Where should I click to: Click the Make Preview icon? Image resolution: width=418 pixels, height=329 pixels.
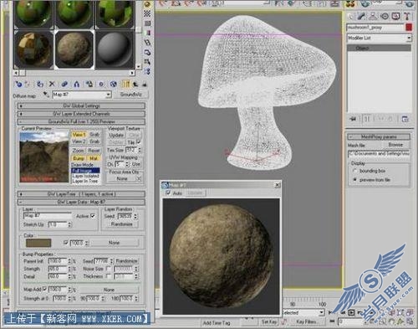tap(147, 43)
